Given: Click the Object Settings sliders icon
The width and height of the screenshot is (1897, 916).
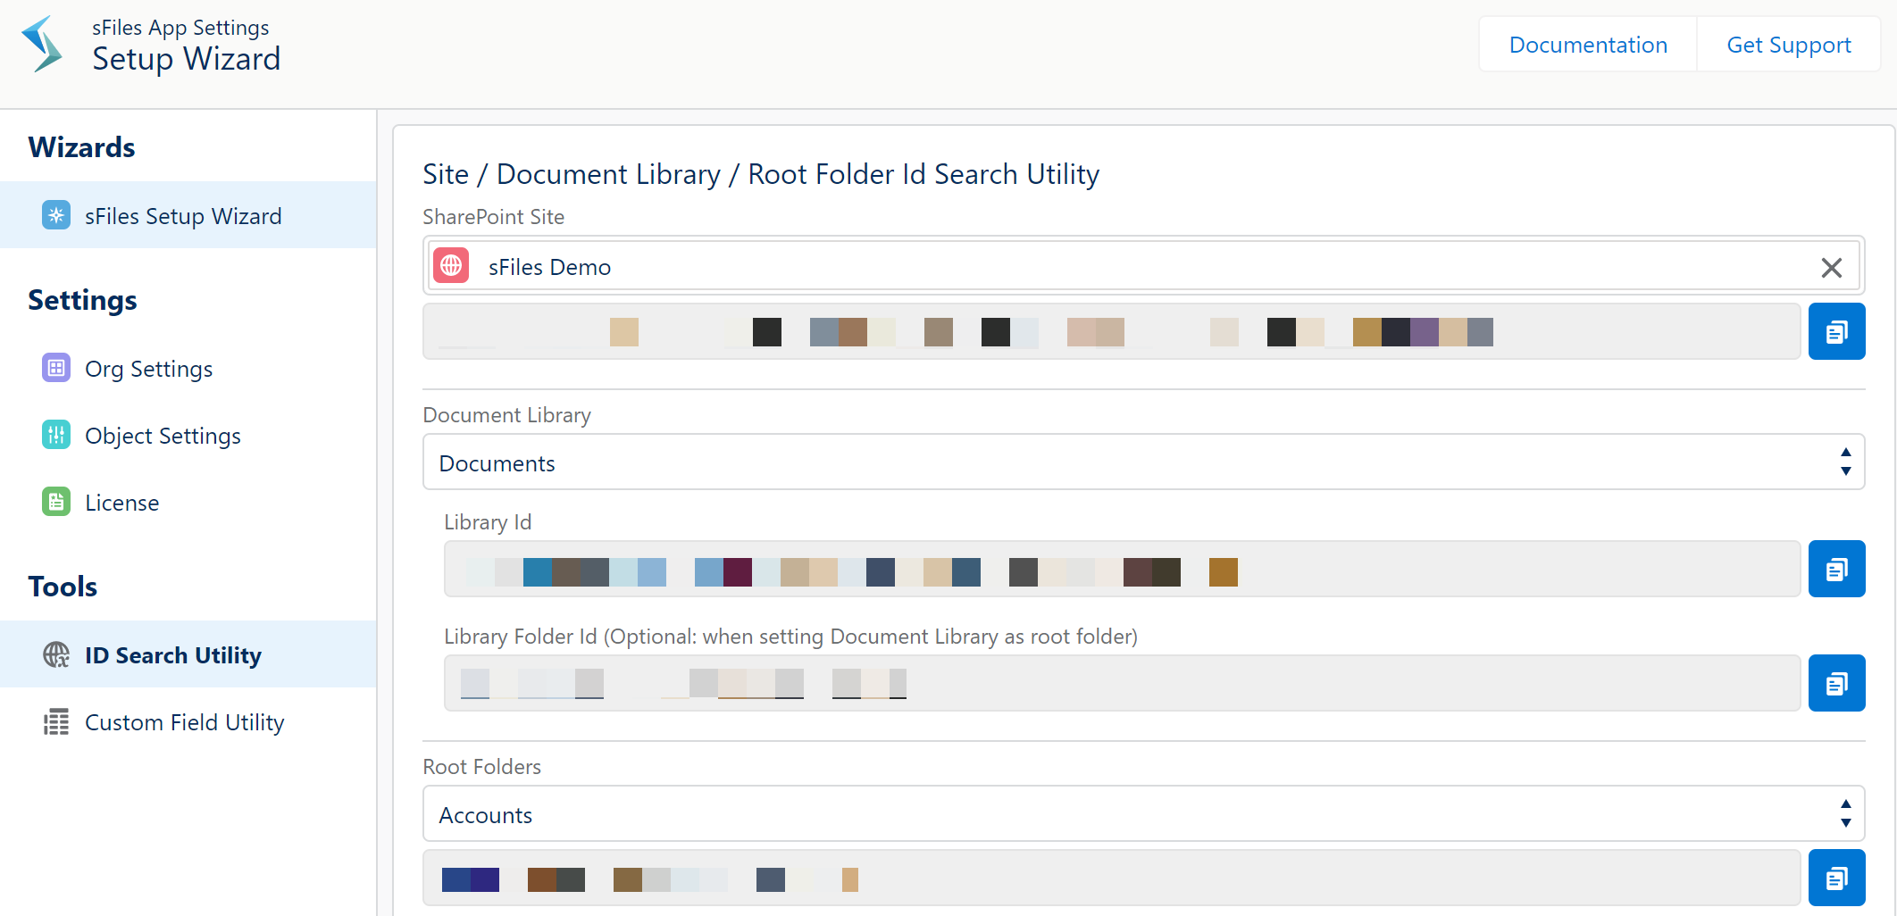Looking at the screenshot, I should point(55,435).
